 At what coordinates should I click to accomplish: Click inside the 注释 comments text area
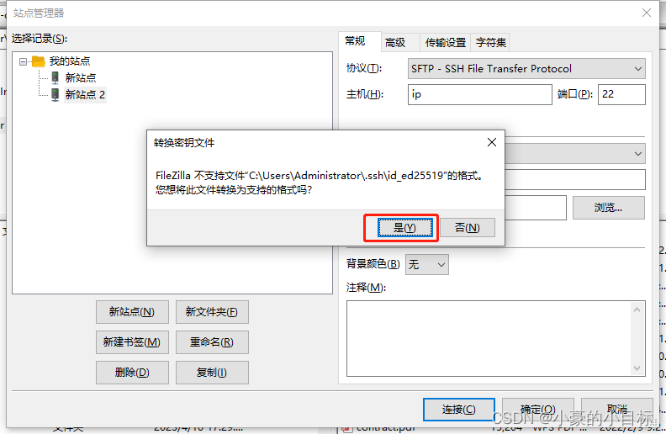pos(489,338)
